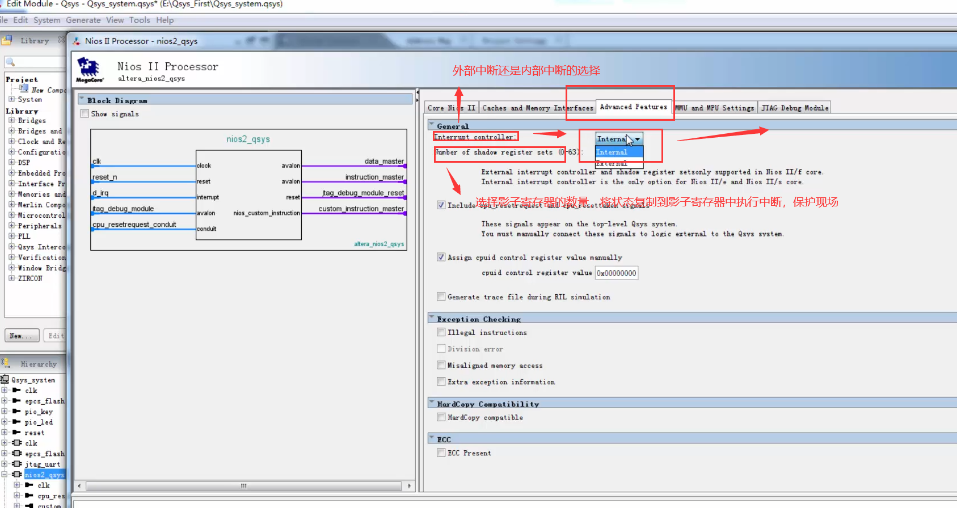957x508 pixels.
Task: Select the epcs_flash component chip icon
Action: [x=17, y=453]
